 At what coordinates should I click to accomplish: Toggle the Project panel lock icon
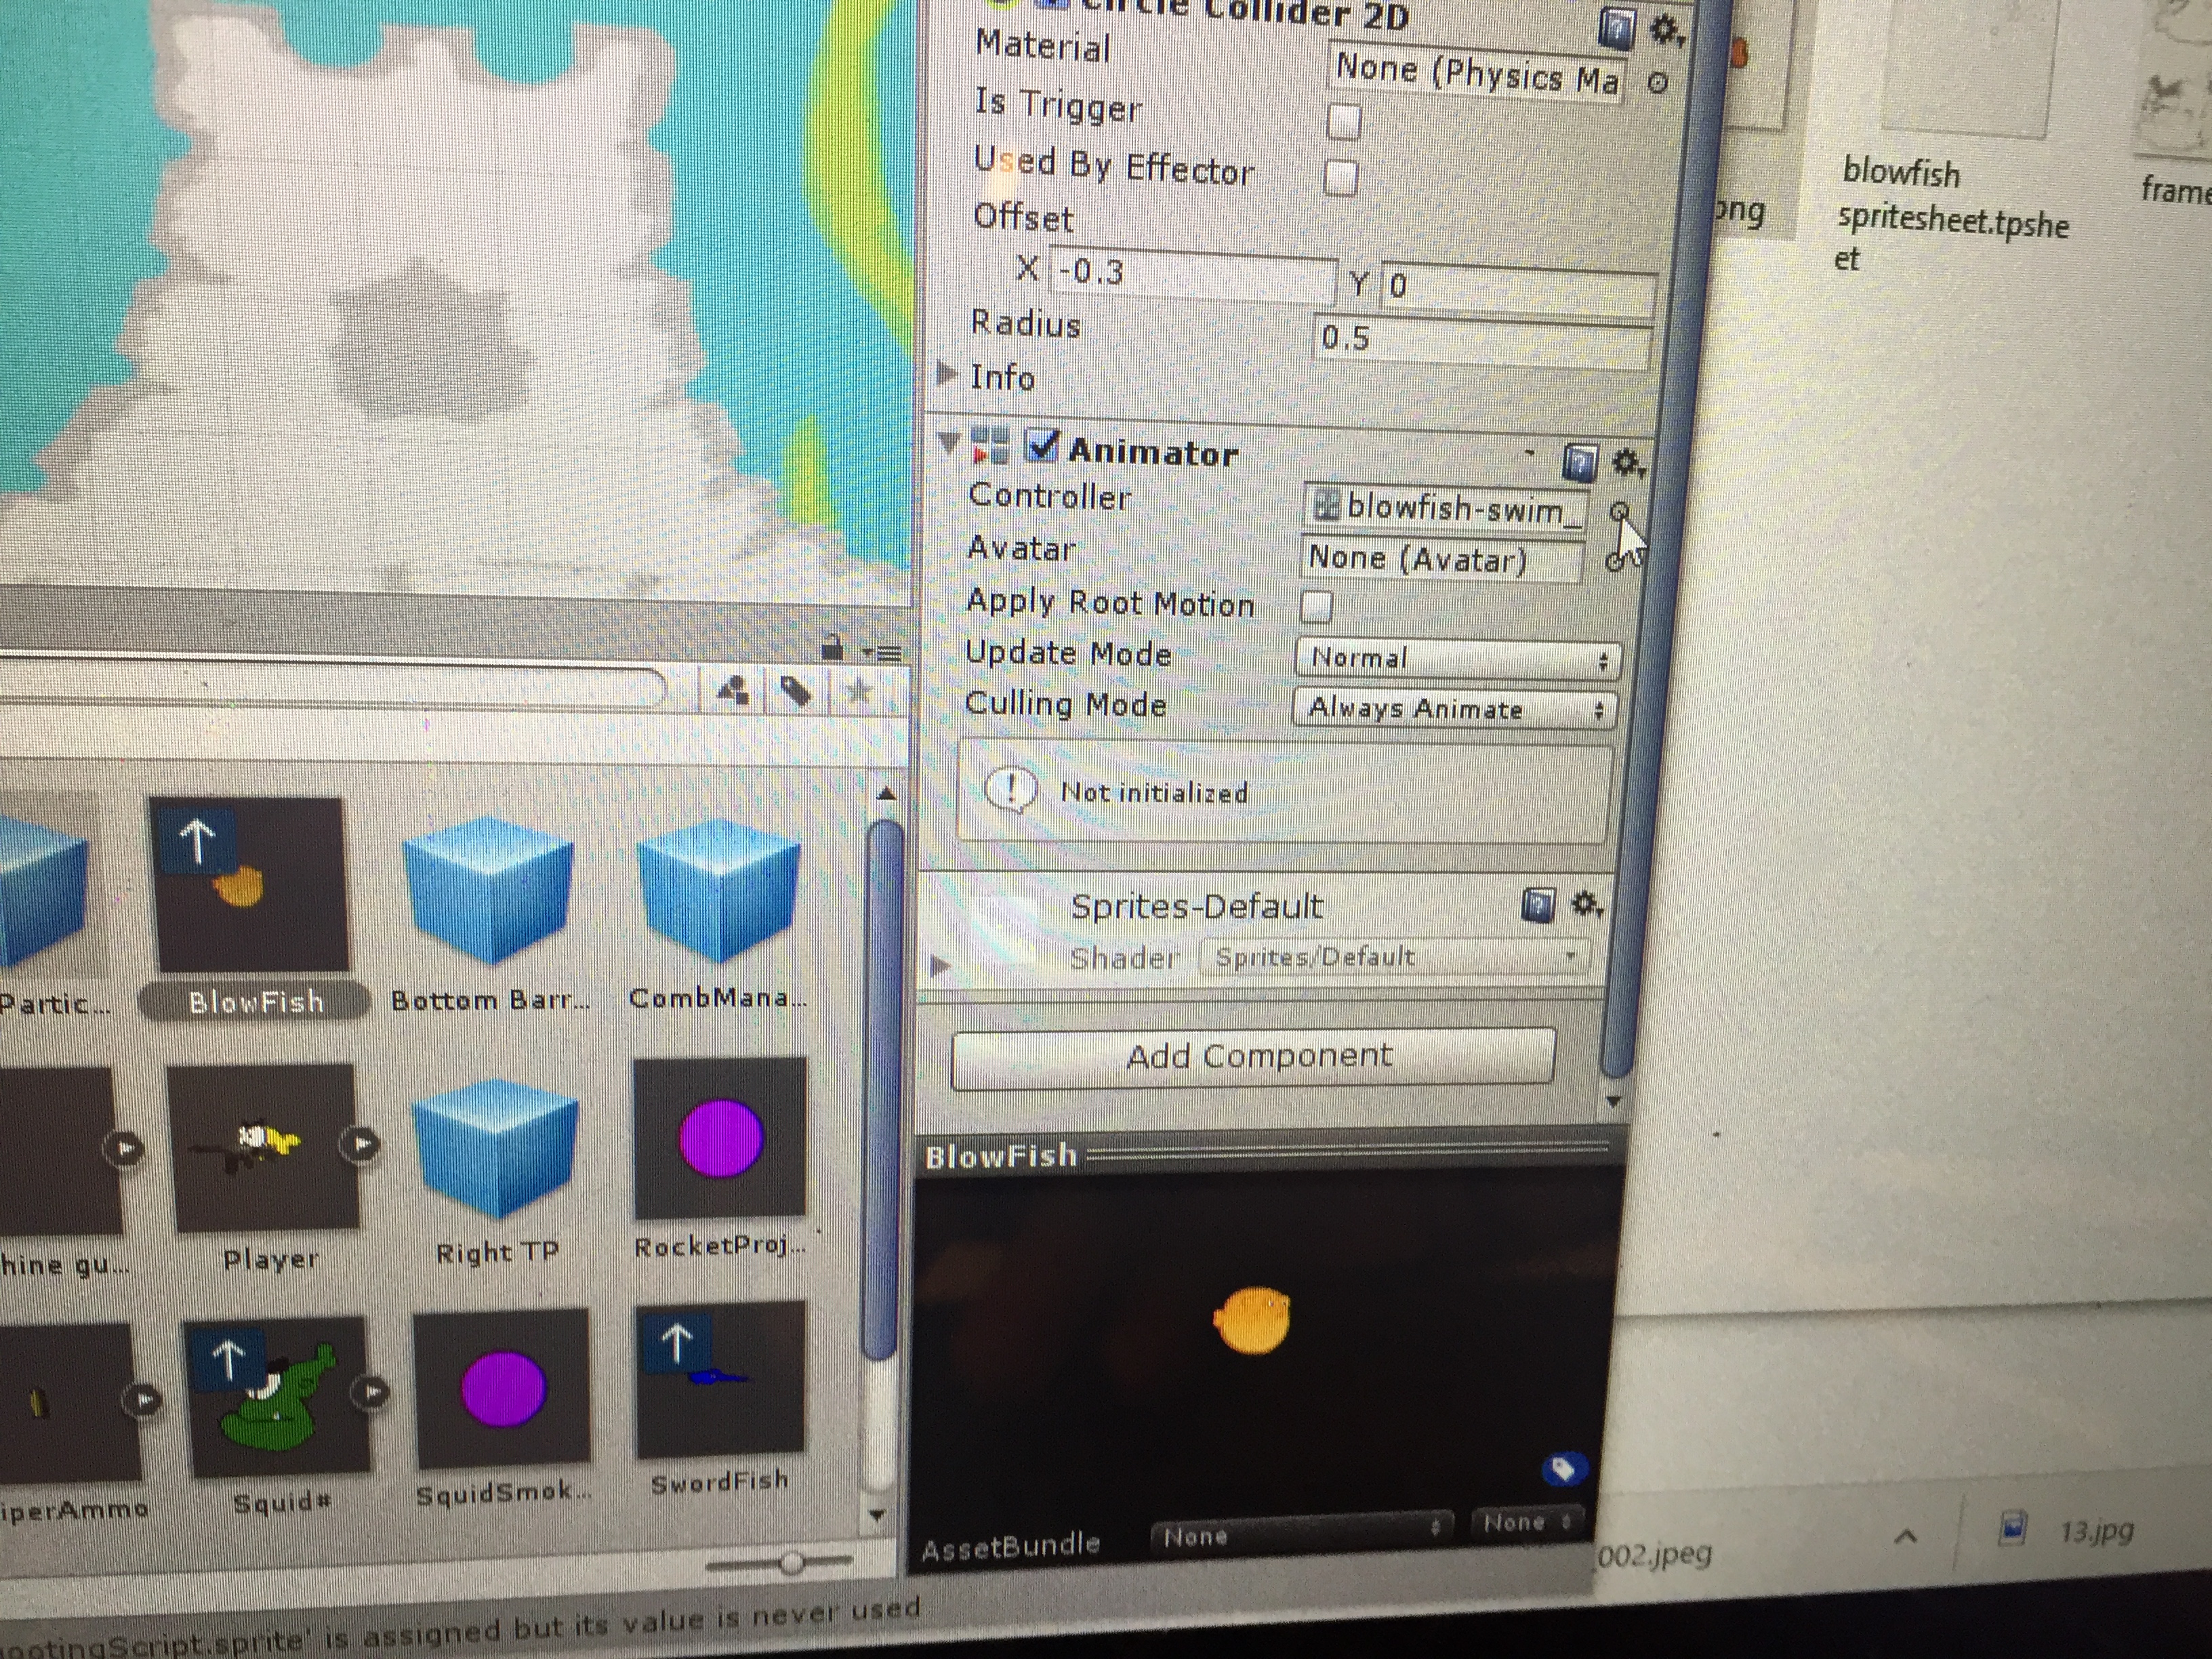coord(831,648)
